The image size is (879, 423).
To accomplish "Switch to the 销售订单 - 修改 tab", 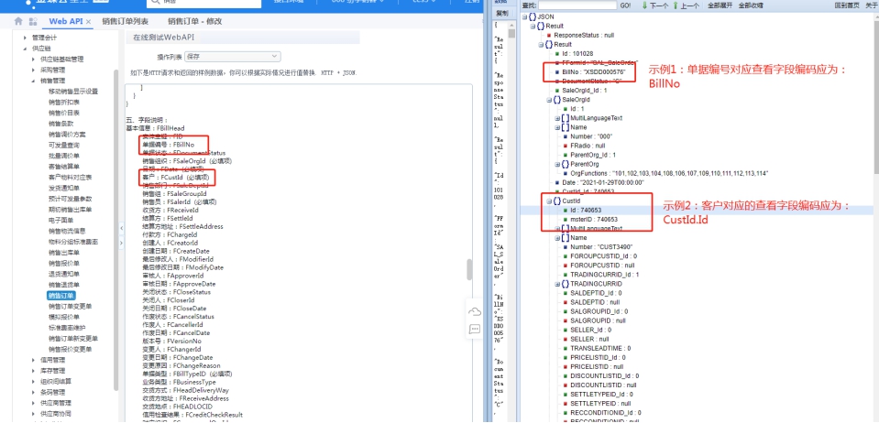I will point(195,21).
